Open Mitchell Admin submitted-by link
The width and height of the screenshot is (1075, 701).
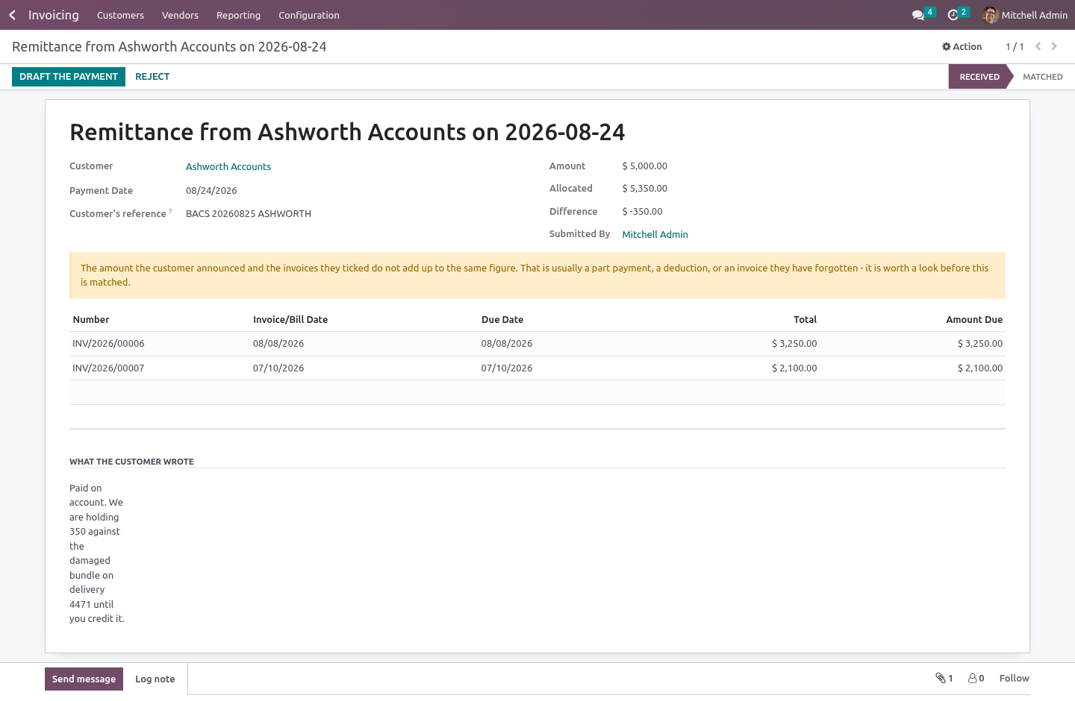coord(655,234)
